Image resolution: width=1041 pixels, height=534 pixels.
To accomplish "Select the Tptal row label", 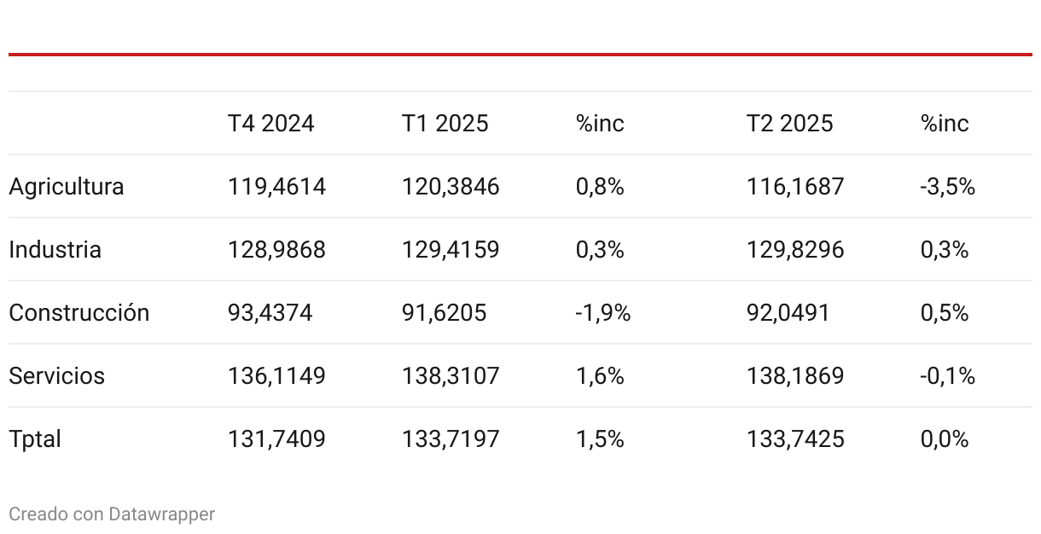I will (35, 439).
